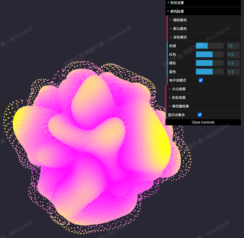The height and width of the screenshot is (238, 244).
Task: Select the 绿色 value input field
Action: pos(233,63)
